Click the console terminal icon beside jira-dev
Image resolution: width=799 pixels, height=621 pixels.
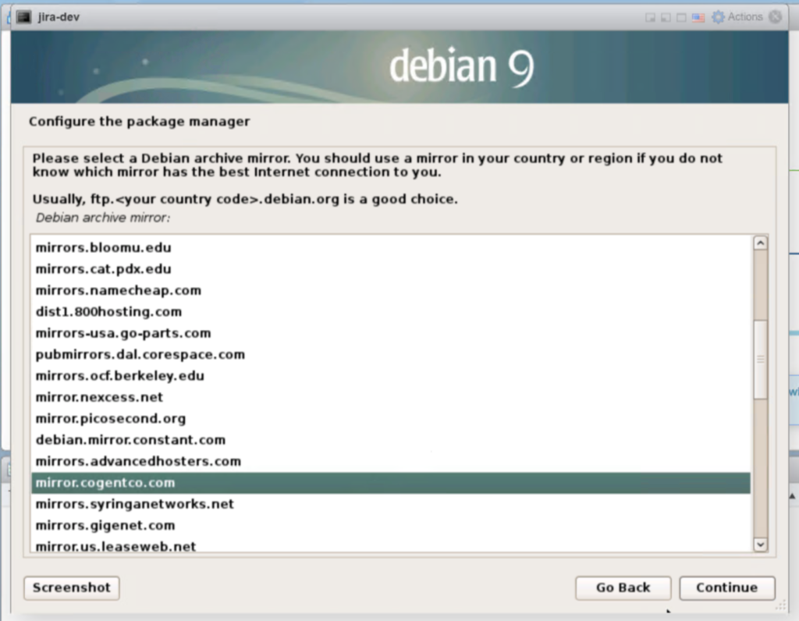24,17
